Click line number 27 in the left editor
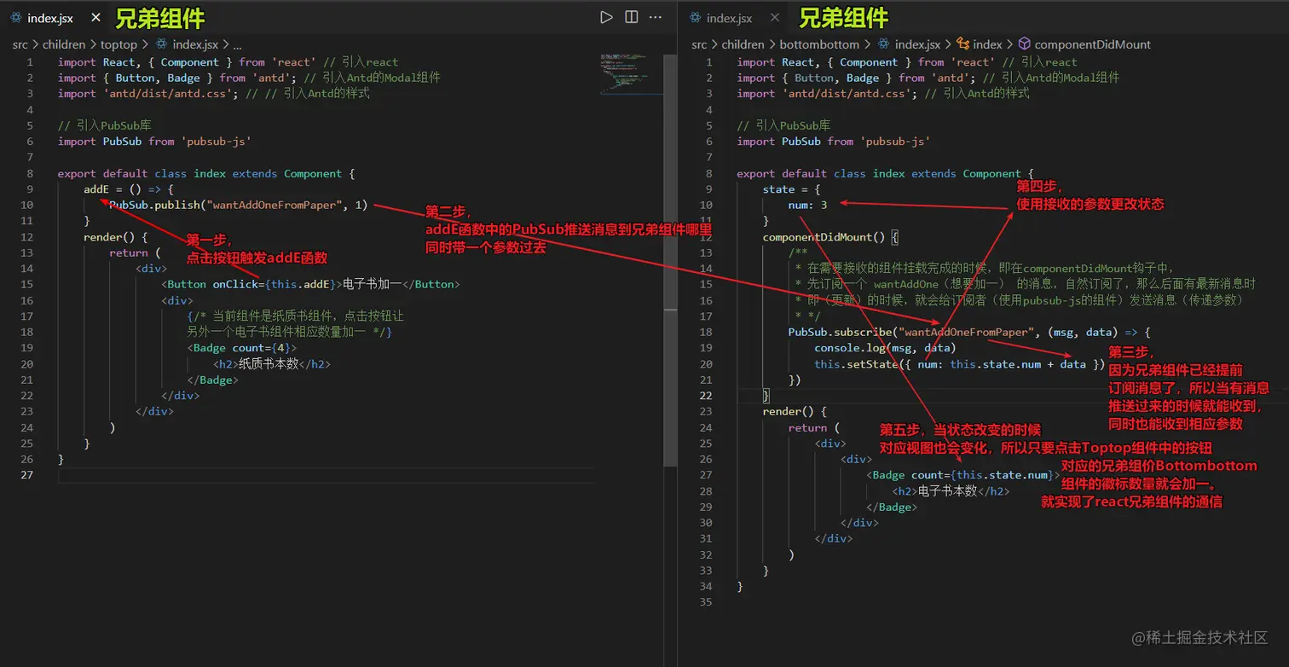Screen dimensions: 1289x667 tap(27, 475)
